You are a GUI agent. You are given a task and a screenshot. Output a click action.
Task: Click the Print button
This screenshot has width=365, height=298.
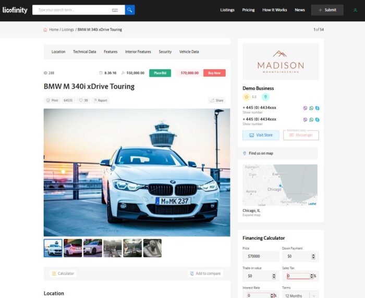(52, 100)
